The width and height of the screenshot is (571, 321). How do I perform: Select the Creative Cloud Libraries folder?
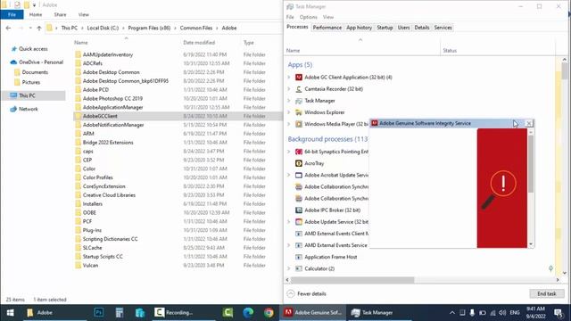(109, 195)
